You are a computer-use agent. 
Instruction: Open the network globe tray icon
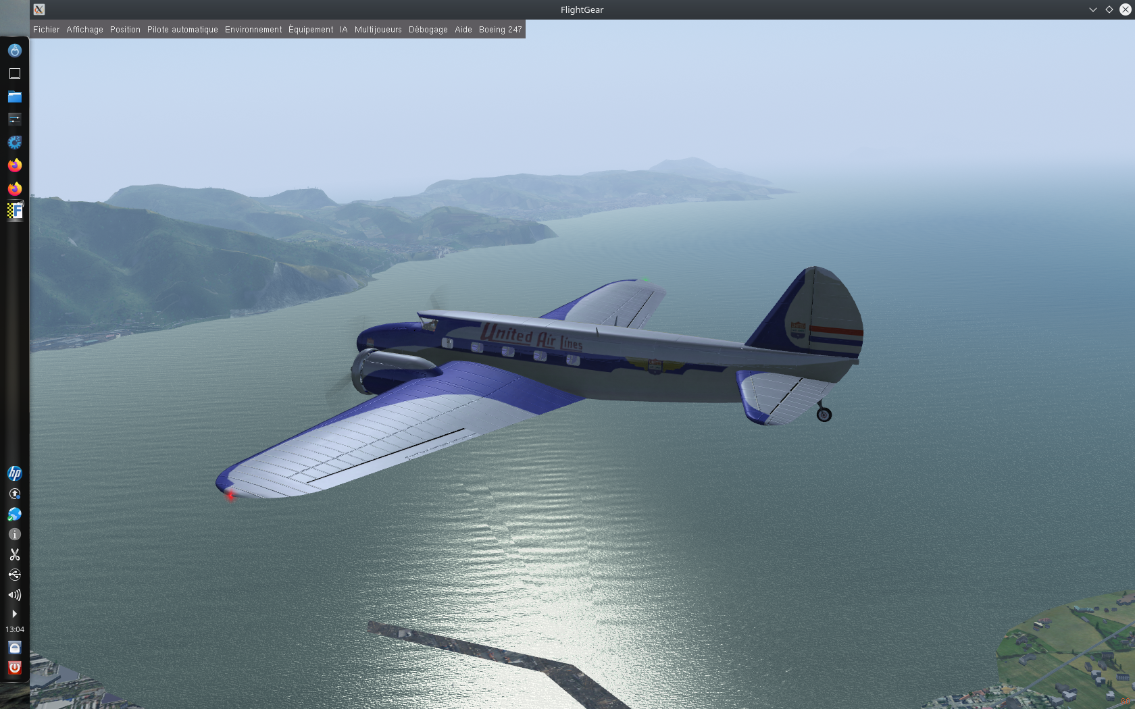click(x=14, y=514)
